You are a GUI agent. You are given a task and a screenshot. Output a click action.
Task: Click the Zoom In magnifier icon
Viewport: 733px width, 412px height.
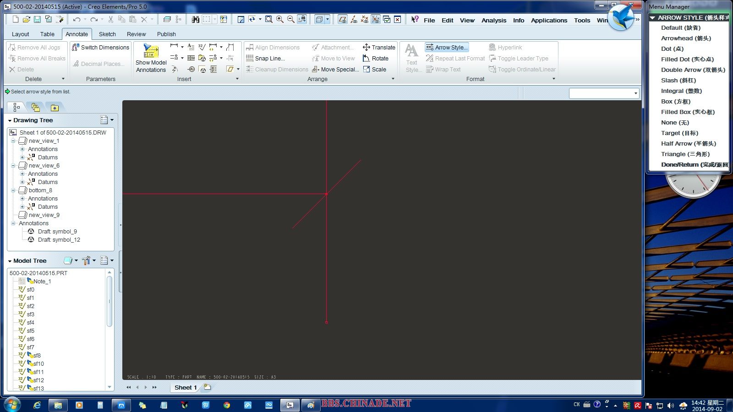click(x=279, y=19)
